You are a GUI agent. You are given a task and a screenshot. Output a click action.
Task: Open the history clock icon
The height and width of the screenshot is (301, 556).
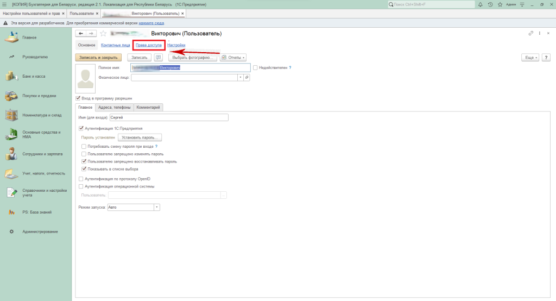(490, 4)
